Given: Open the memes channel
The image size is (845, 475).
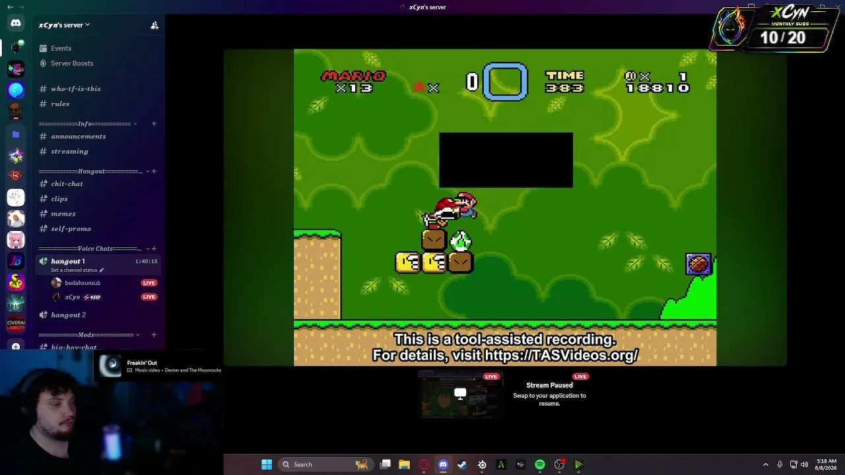Looking at the screenshot, I should coord(99,214).
